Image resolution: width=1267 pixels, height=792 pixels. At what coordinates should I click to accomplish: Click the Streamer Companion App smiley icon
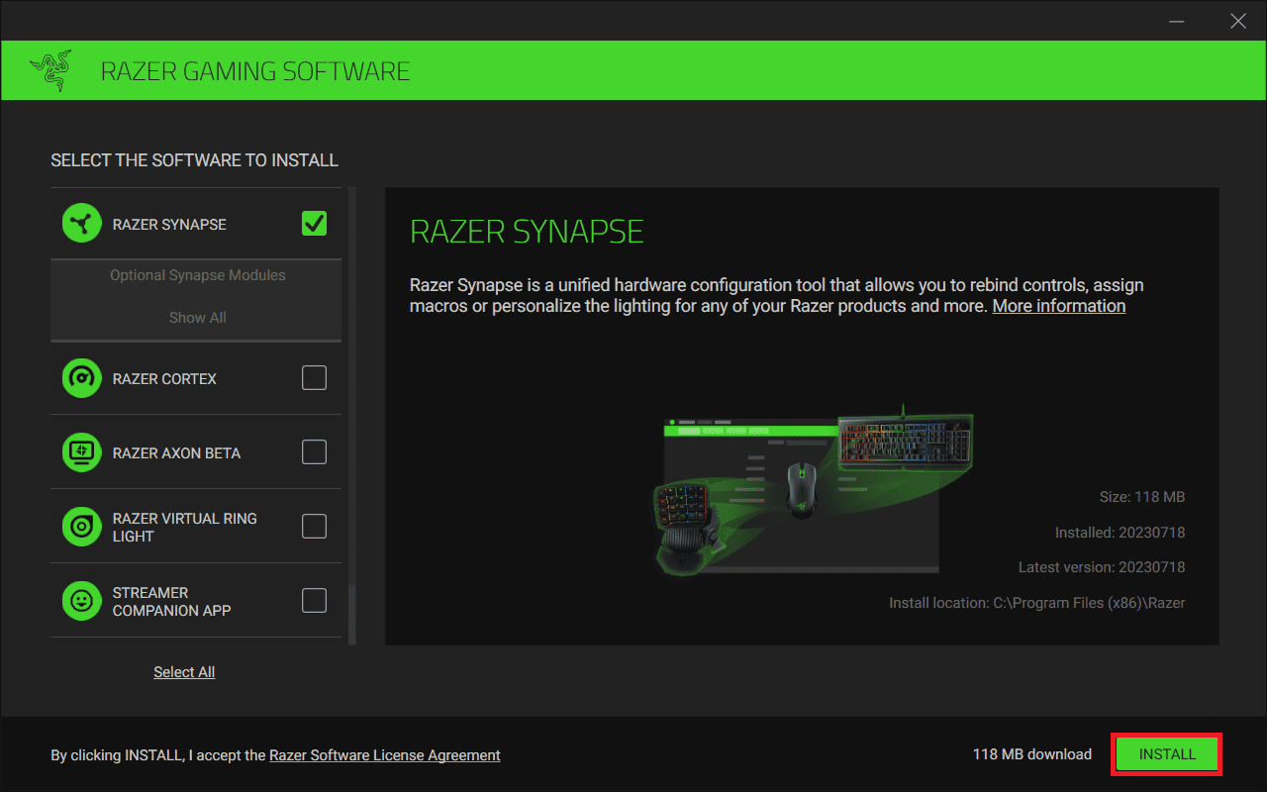(82, 601)
